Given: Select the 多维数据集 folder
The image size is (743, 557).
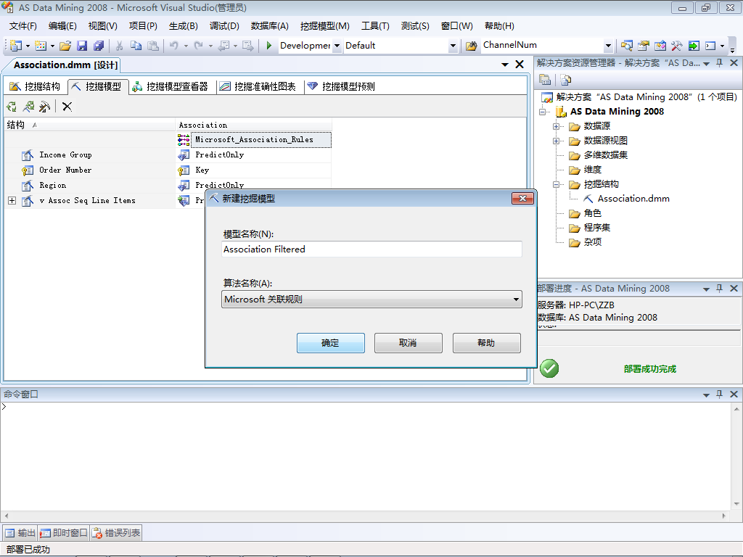Looking at the screenshot, I should (605, 155).
